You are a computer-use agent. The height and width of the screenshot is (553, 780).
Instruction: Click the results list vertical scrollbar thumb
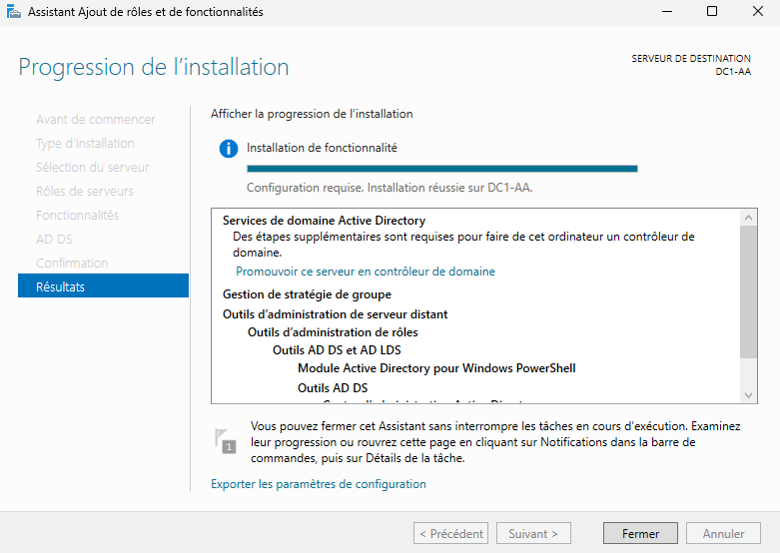click(748, 291)
